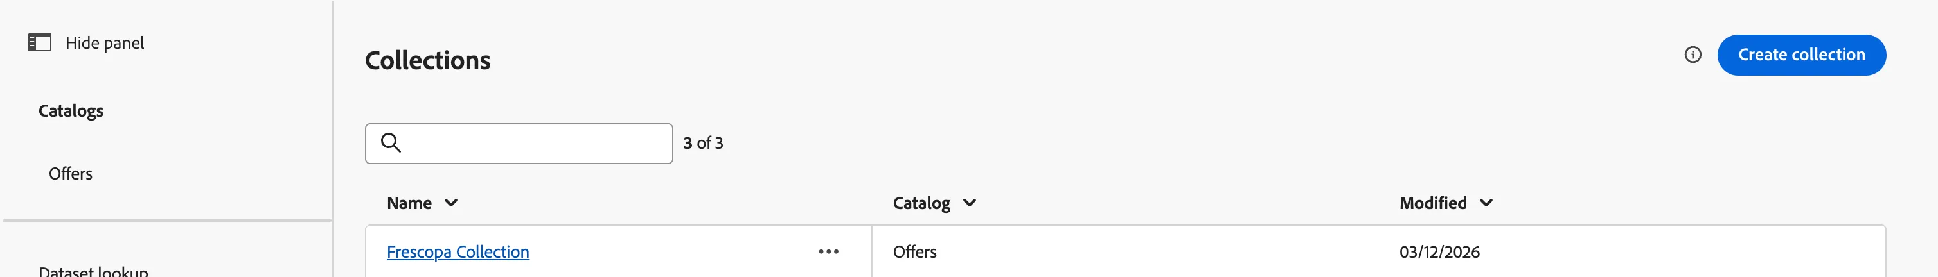This screenshot has height=277, width=1938.
Task: Click the Name column header label
Action: coord(409,203)
